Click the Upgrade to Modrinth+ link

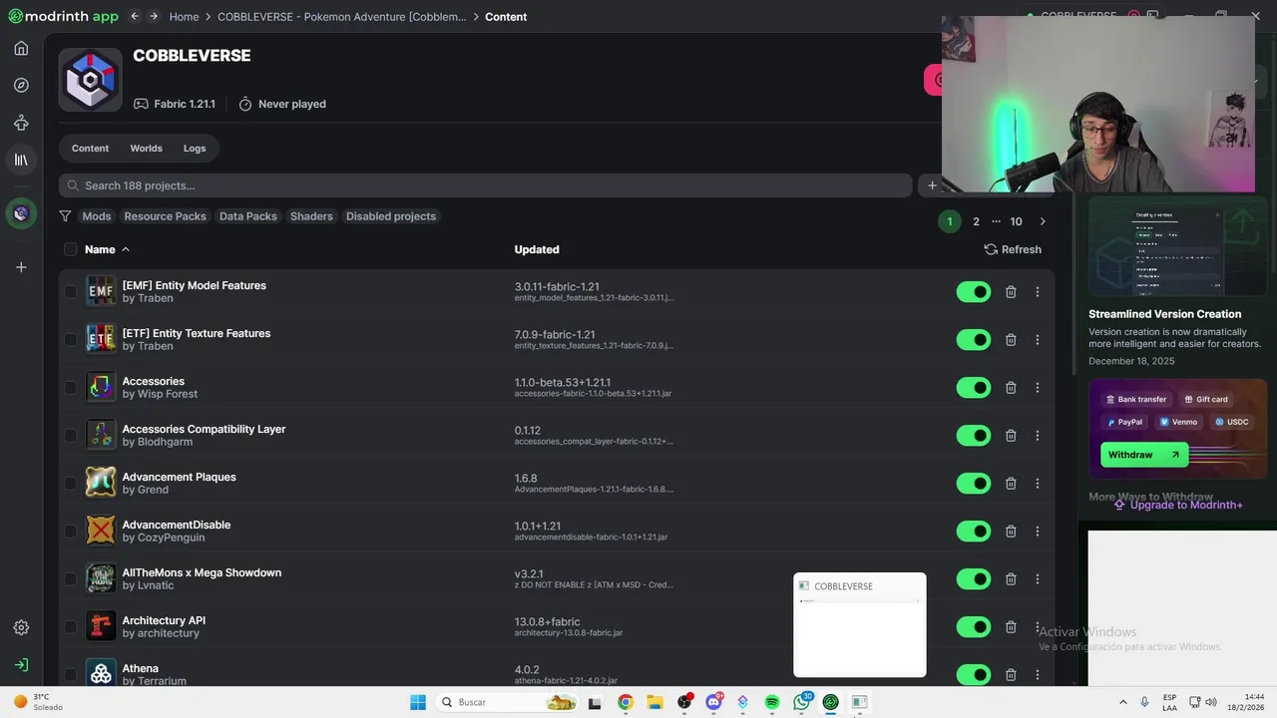(1178, 505)
